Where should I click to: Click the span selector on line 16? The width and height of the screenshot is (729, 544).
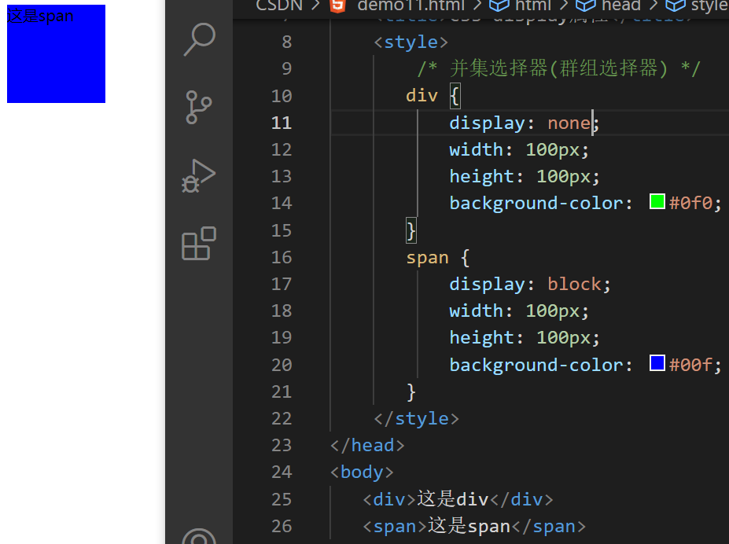427,257
